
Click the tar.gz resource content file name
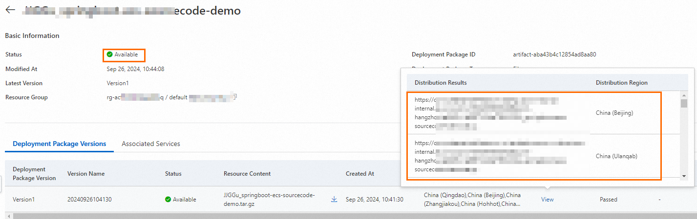(269, 200)
